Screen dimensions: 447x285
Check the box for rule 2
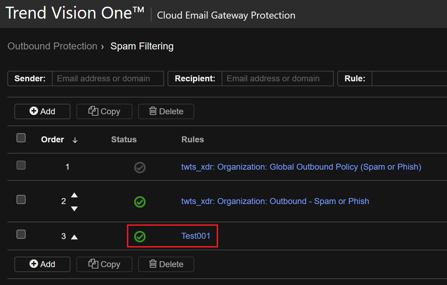pyautogui.click(x=21, y=199)
